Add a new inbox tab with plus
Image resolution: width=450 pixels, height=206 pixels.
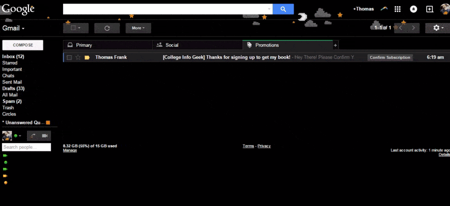click(335, 45)
